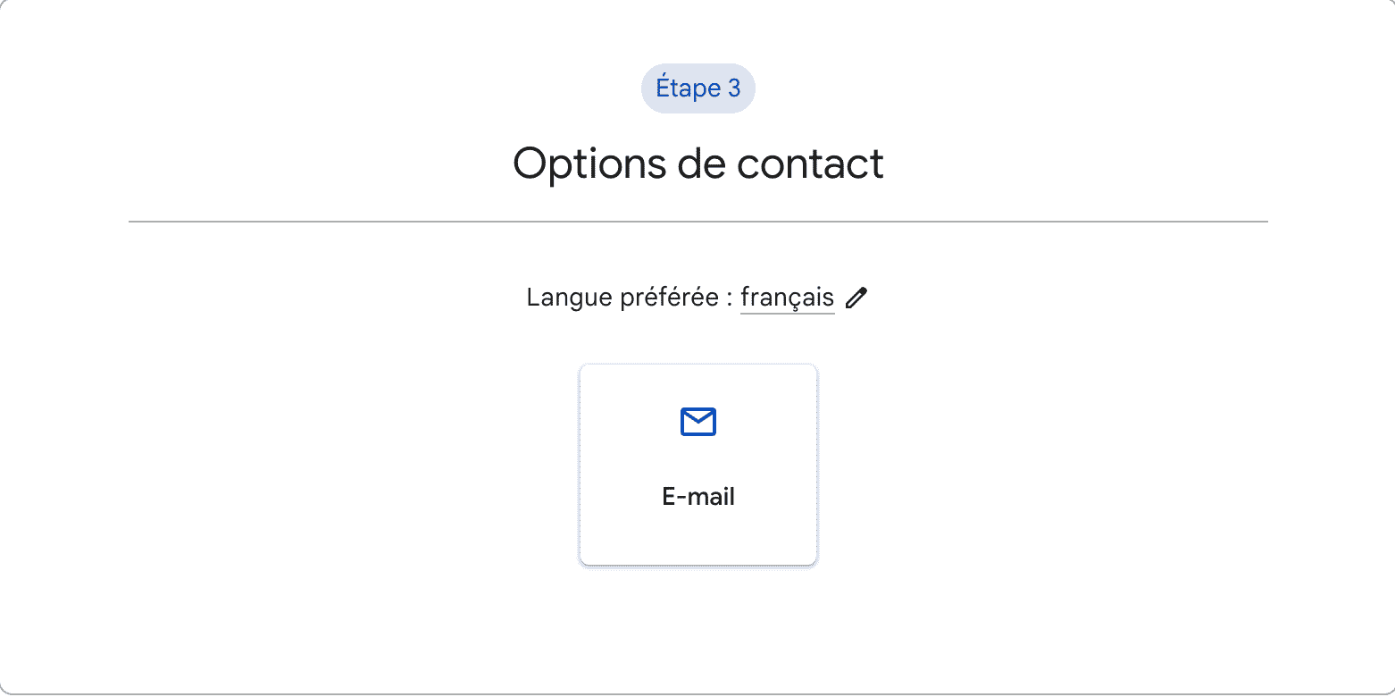Open the E-mail contact option card
This screenshot has width=1395, height=697.
698,465
